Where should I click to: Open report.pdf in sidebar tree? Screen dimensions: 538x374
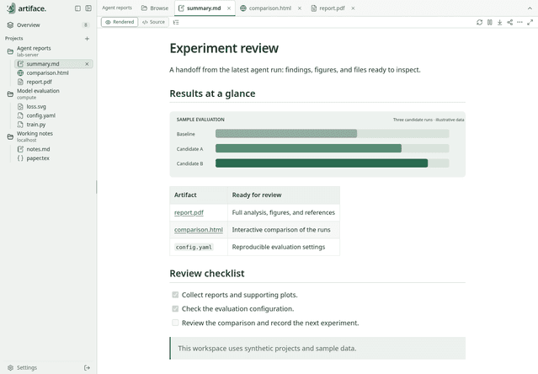(39, 82)
